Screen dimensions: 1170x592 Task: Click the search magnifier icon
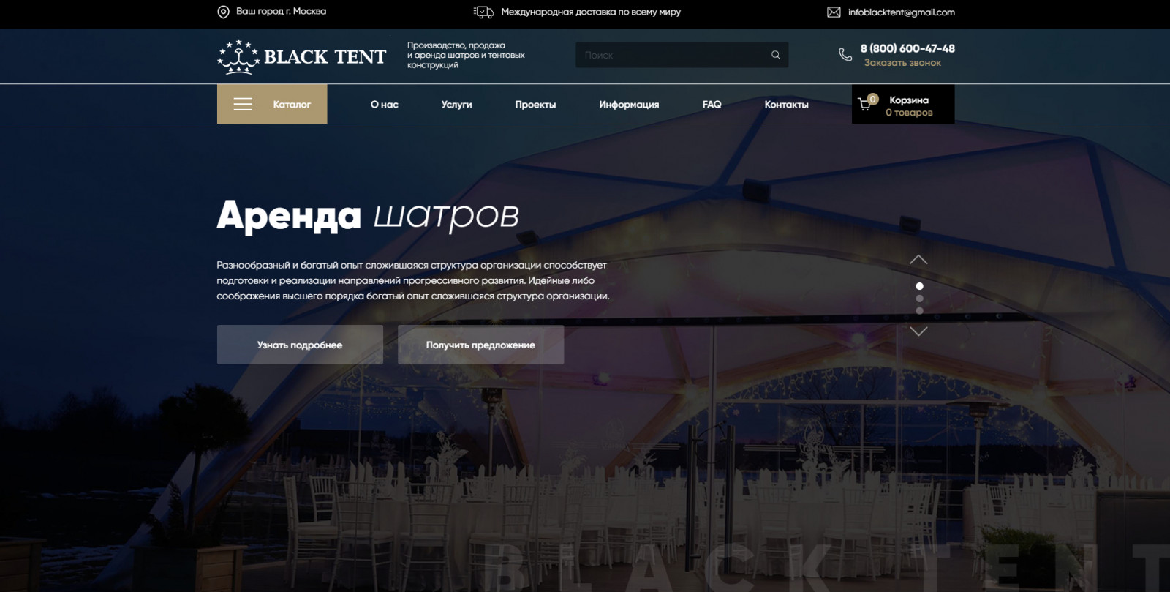click(775, 55)
